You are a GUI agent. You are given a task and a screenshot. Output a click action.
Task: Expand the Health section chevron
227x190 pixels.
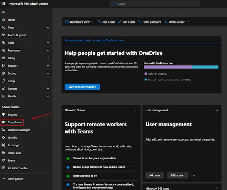tap(48, 96)
